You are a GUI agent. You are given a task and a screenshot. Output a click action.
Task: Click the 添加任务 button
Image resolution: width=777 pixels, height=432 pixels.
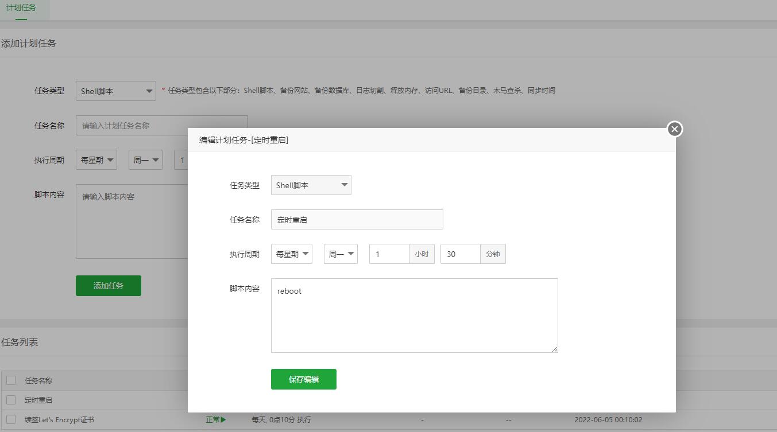click(108, 285)
